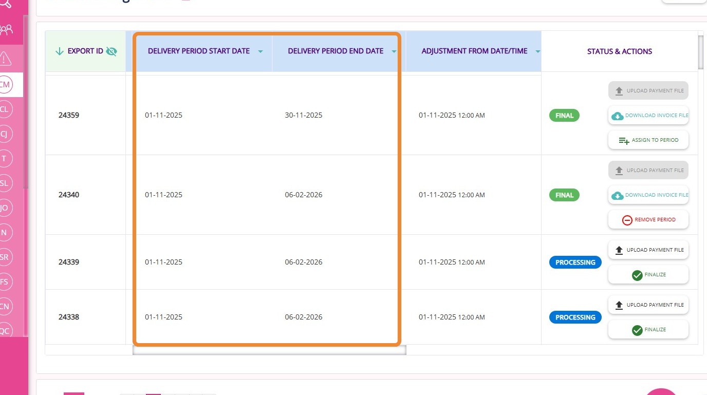Open the warning alerts sidebar icon
This screenshot has width=707, height=395.
tap(5, 59)
